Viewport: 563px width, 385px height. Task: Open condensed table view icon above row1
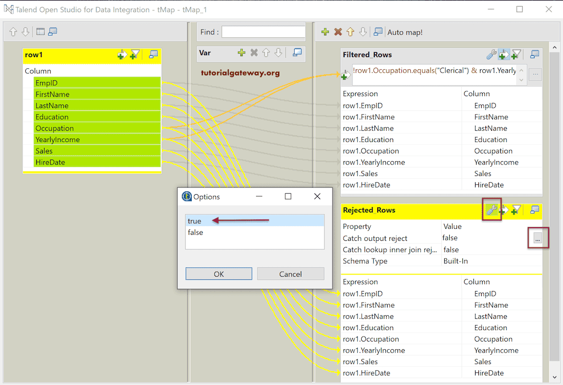[x=40, y=31]
